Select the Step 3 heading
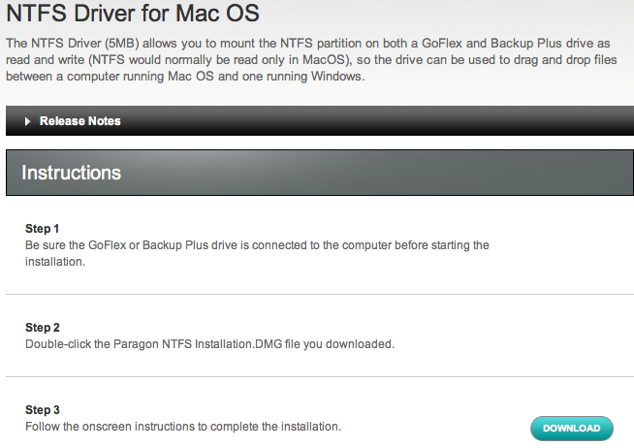 [42, 409]
